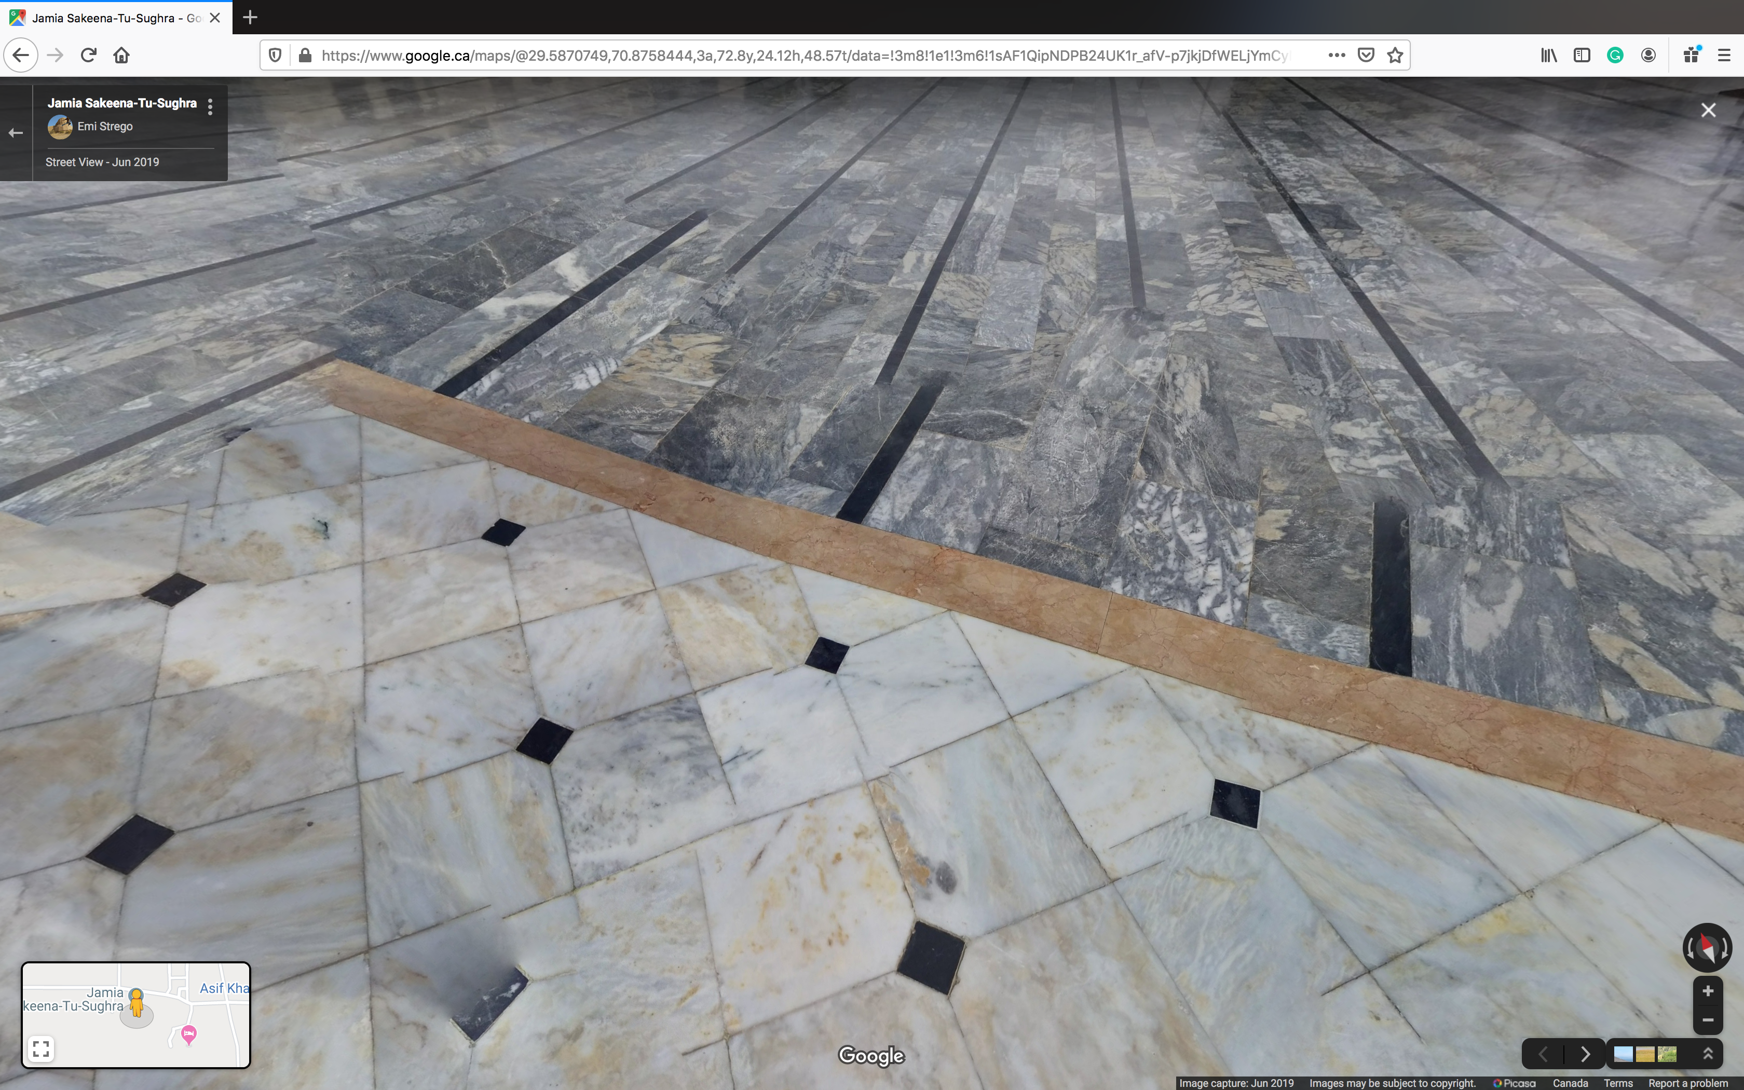
Task: Bookmark this page with the star icon
Action: (x=1395, y=56)
